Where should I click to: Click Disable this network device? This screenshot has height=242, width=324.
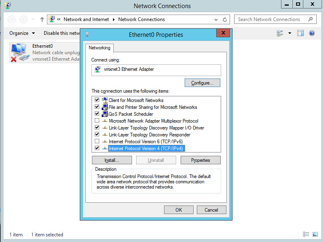62,33
